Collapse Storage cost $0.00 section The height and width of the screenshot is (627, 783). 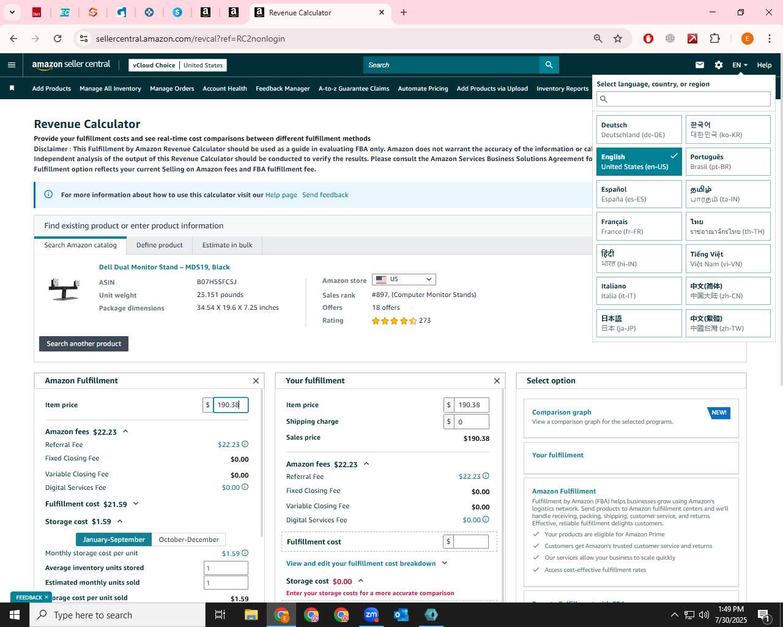click(x=361, y=580)
